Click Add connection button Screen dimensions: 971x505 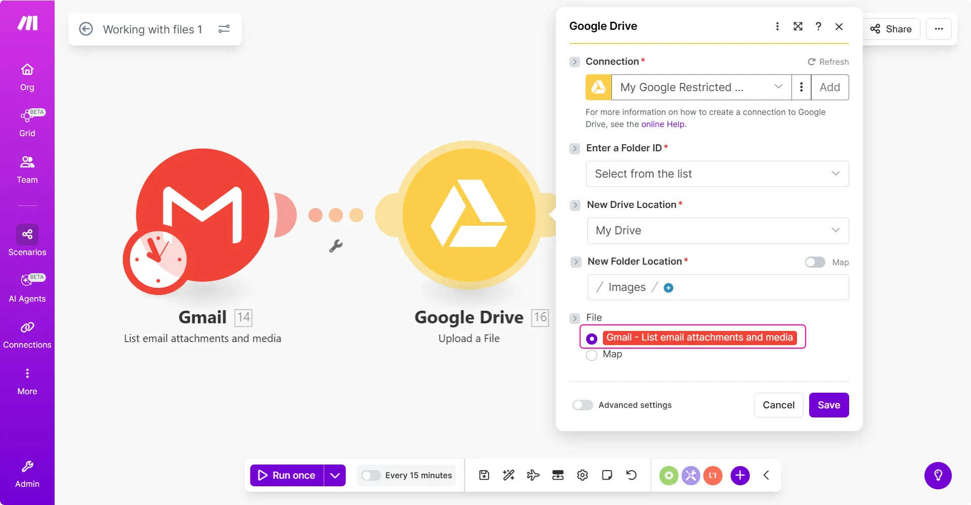830,87
